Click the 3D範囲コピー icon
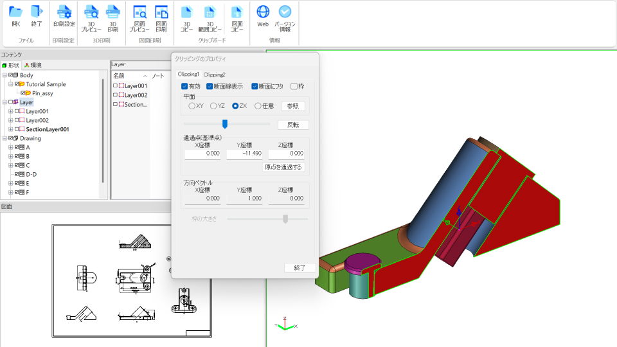The image size is (617, 347). pos(210,15)
